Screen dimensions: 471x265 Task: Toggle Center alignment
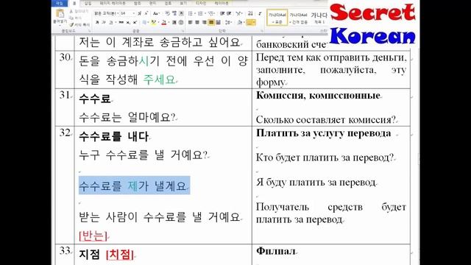197,22
